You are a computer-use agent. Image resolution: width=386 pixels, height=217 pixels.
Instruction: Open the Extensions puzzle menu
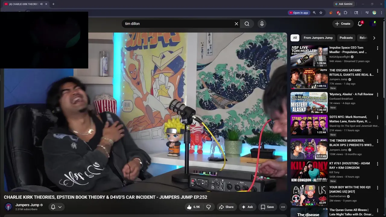click(x=346, y=13)
